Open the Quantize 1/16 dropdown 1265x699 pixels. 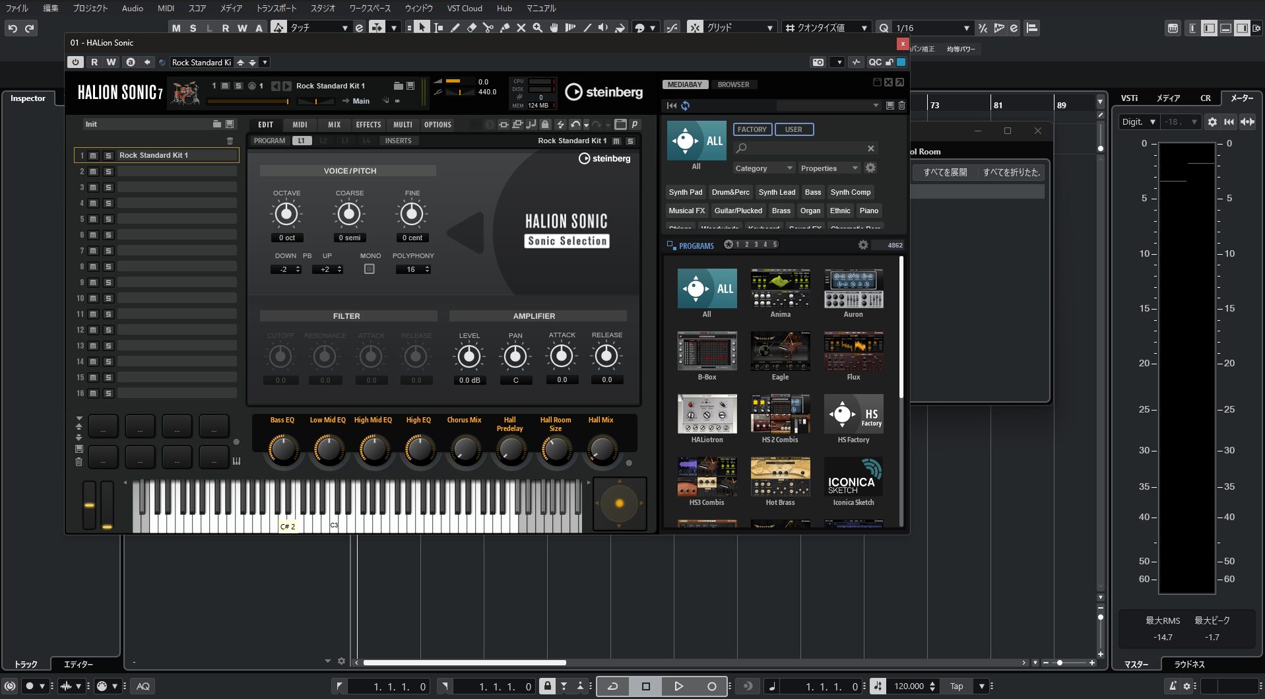pyautogui.click(x=932, y=28)
